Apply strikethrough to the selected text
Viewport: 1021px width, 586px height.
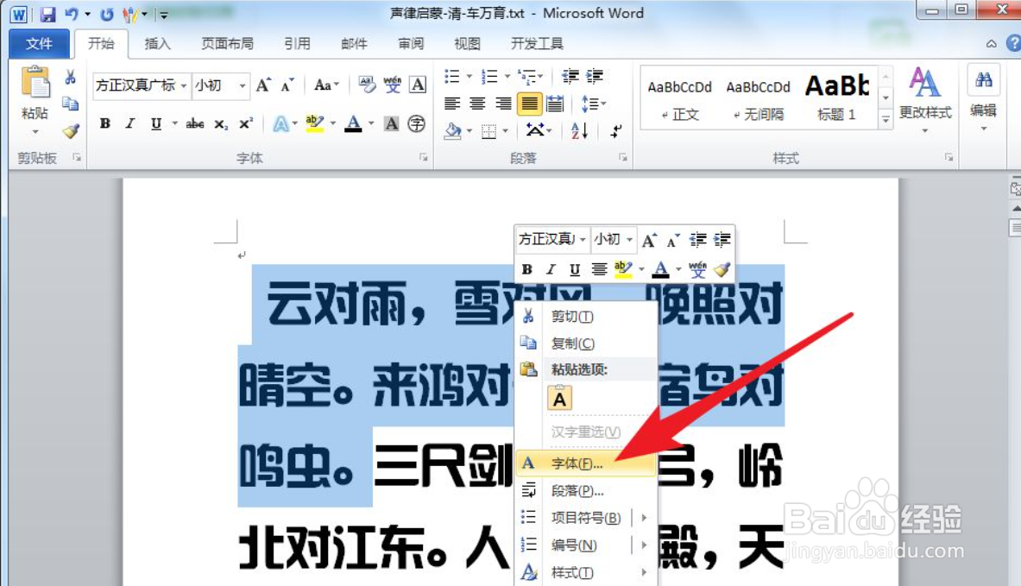(x=195, y=123)
